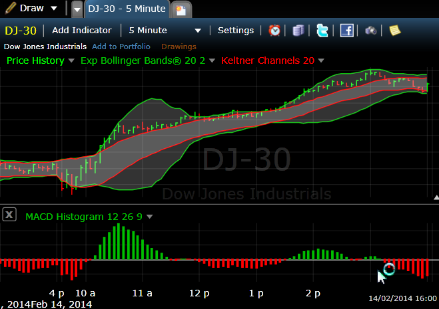Image resolution: width=439 pixels, height=309 pixels.
Task: Open the yellow sticky notes icon
Action: [395, 30]
